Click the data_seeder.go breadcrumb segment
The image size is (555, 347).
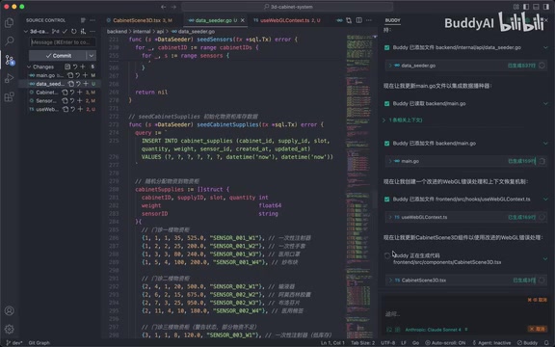193,32
